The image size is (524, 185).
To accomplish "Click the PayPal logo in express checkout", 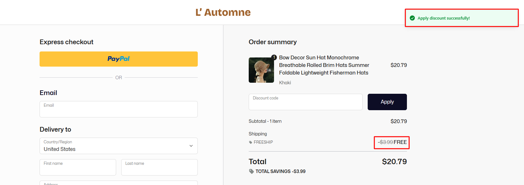I will tap(119, 59).
